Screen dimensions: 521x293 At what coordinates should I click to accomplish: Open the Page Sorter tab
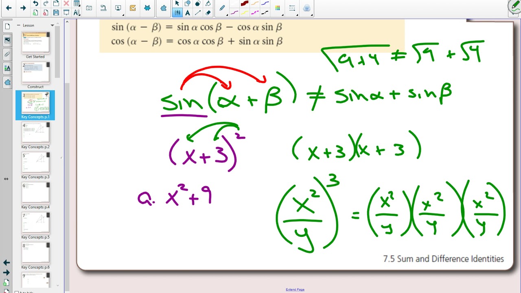tap(7, 26)
